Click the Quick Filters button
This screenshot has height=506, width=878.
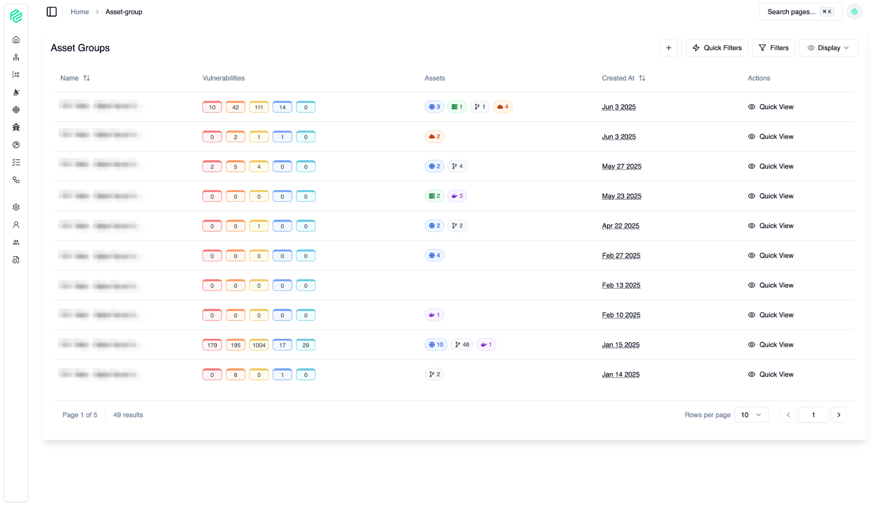(717, 48)
